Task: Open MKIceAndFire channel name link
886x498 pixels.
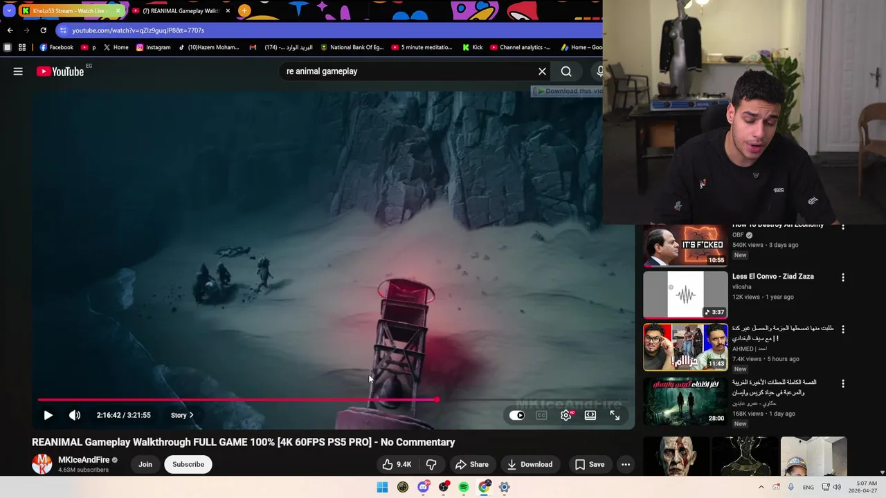Action: 84,460
